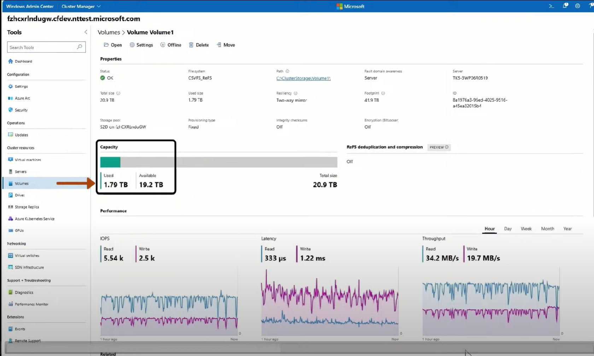This screenshot has width=594, height=356.
Task: Click the Footprint info icon
Action: click(x=383, y=93)
